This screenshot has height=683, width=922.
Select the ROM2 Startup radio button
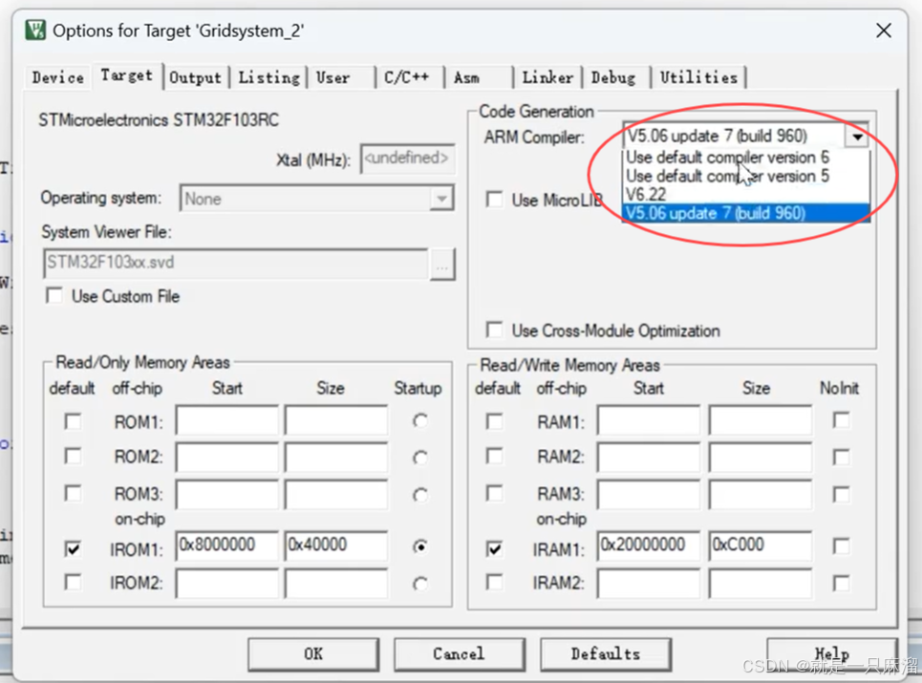(x=419, y=458)
